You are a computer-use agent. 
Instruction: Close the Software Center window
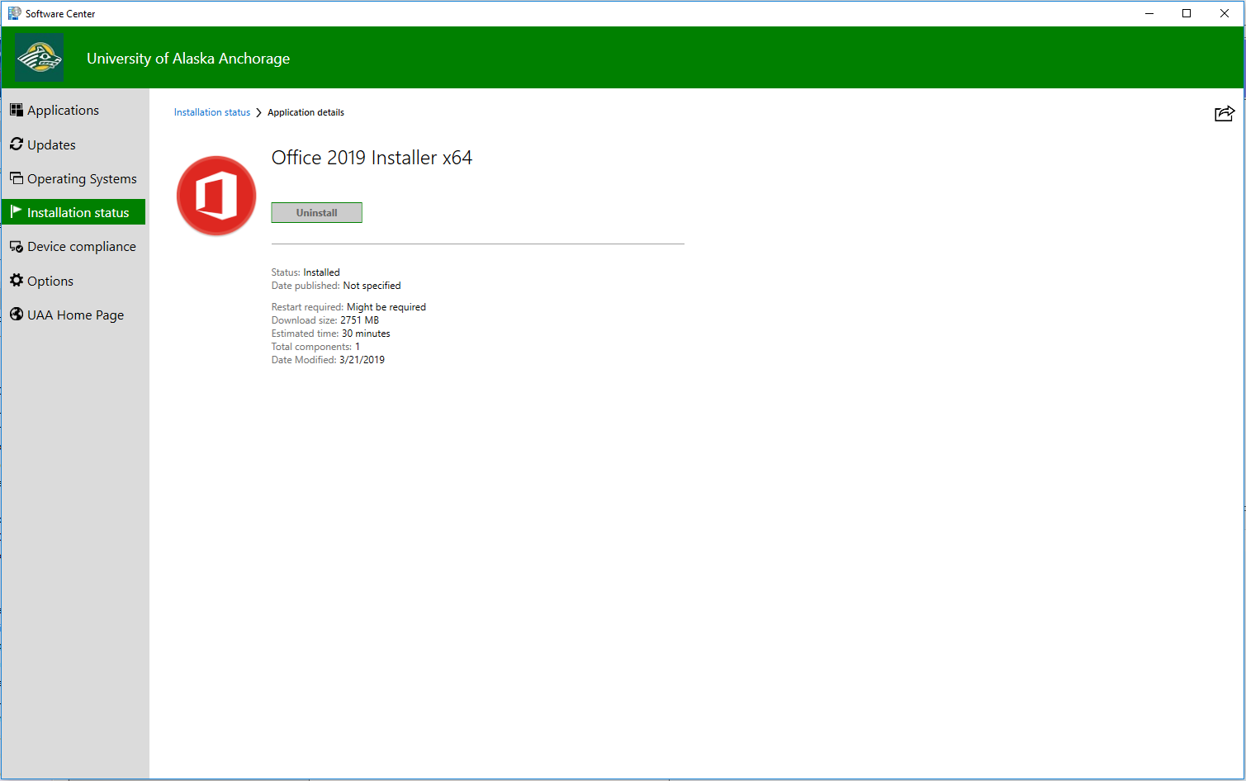pyautogui.click(x=1225, y=13)
